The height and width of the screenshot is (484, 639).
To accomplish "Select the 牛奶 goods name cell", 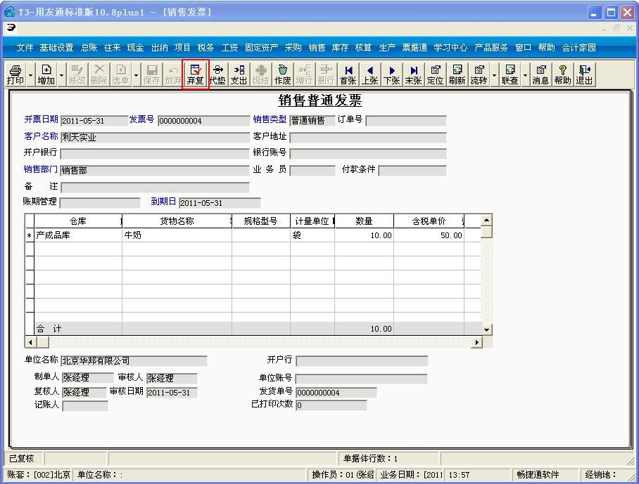I will [177, 235].
